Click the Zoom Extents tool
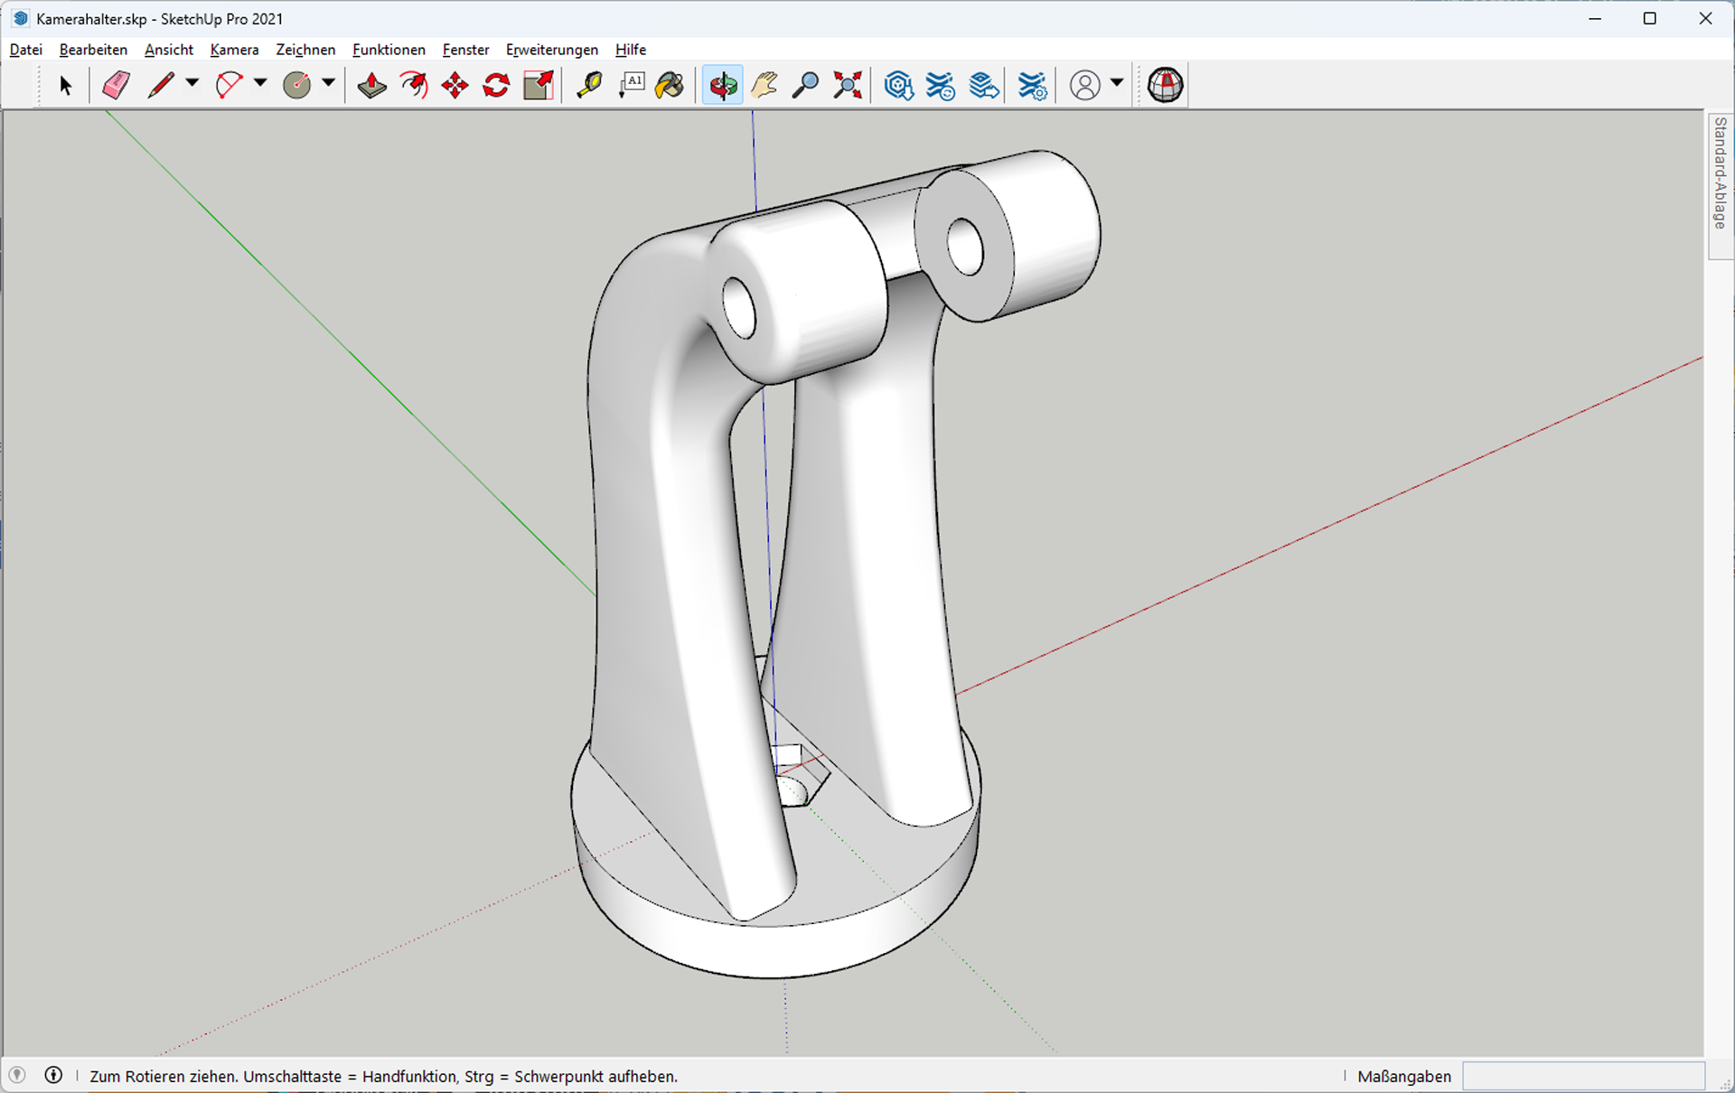 coord(848,86)
